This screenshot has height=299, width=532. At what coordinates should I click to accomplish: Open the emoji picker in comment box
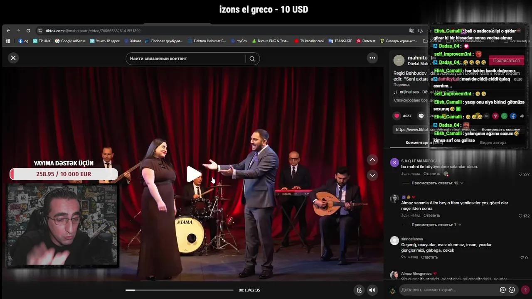click(512, 290)
